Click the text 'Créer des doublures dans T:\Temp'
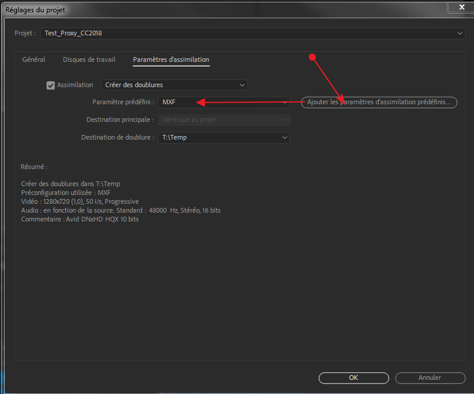Screen dimensions: 474x394 (71, 184)
